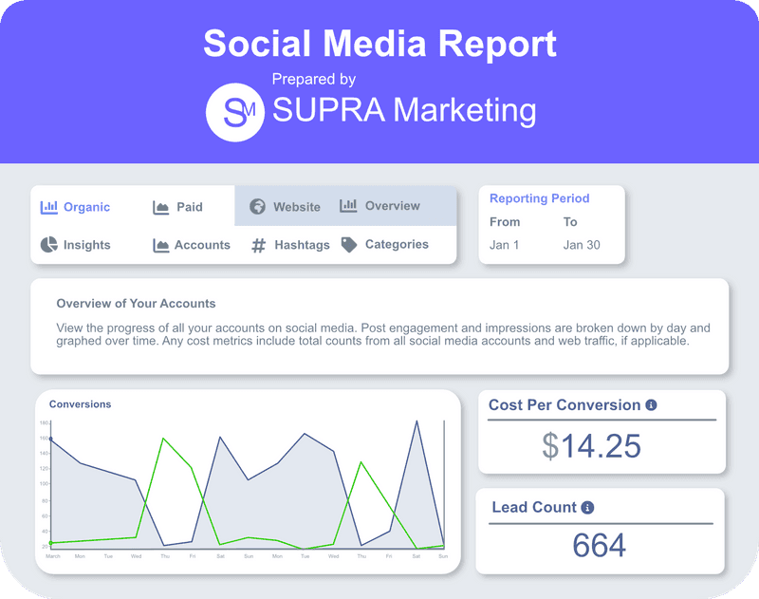Select the Categories tab label
The width and height of the screenshot is (759, 599).
(397, 245)
